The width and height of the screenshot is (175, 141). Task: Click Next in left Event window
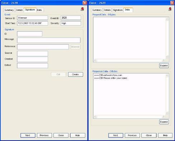28,135
